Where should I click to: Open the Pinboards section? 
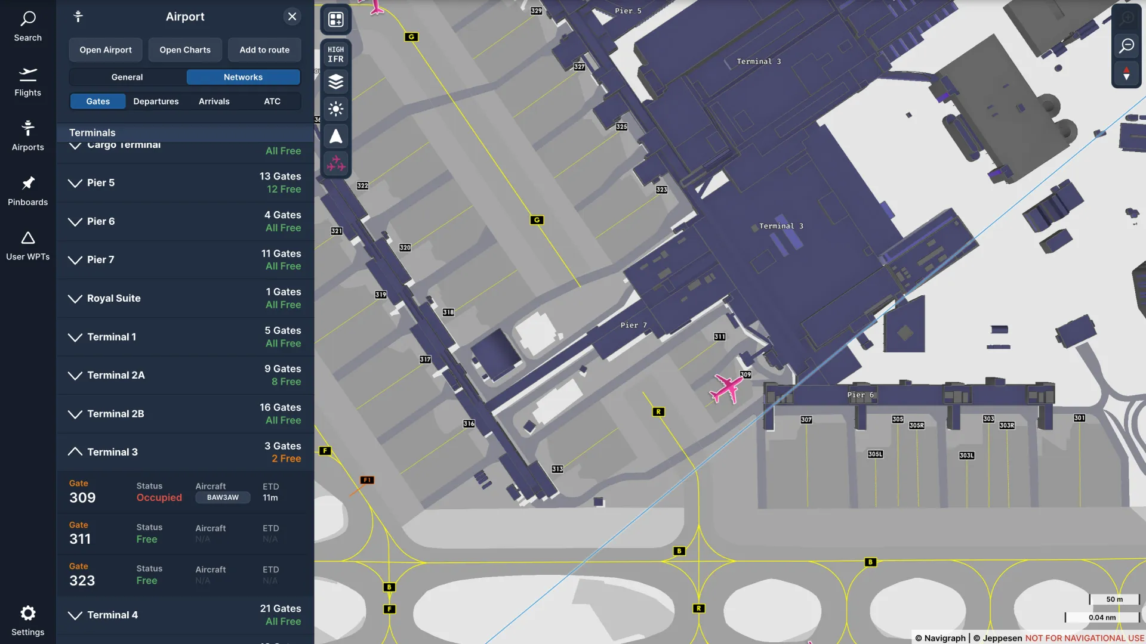(27, 191)
